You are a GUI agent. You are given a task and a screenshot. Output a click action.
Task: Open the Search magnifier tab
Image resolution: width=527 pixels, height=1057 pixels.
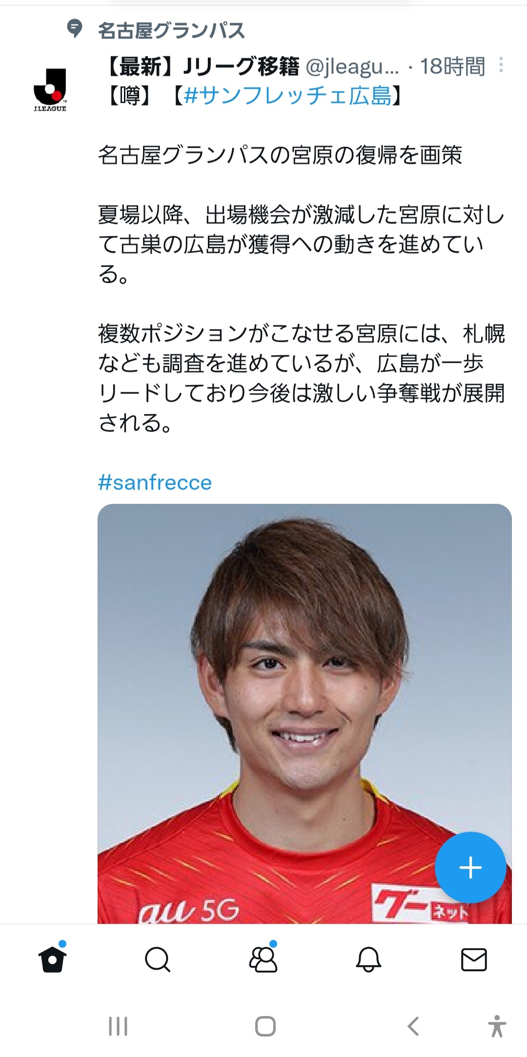158,959
